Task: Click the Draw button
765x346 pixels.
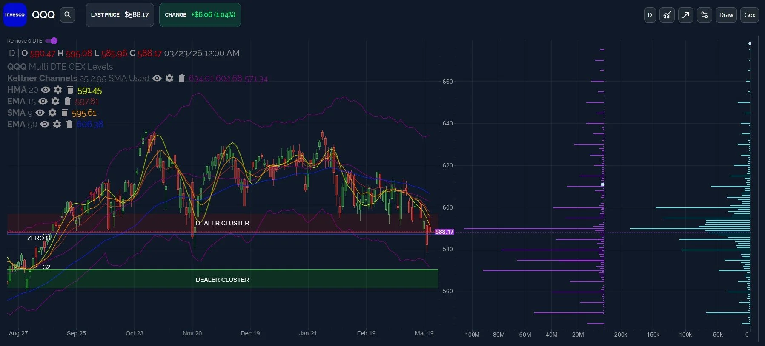Action: point(726,15)
